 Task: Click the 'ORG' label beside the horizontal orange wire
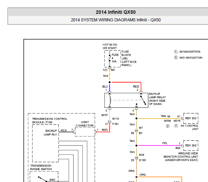142,175
